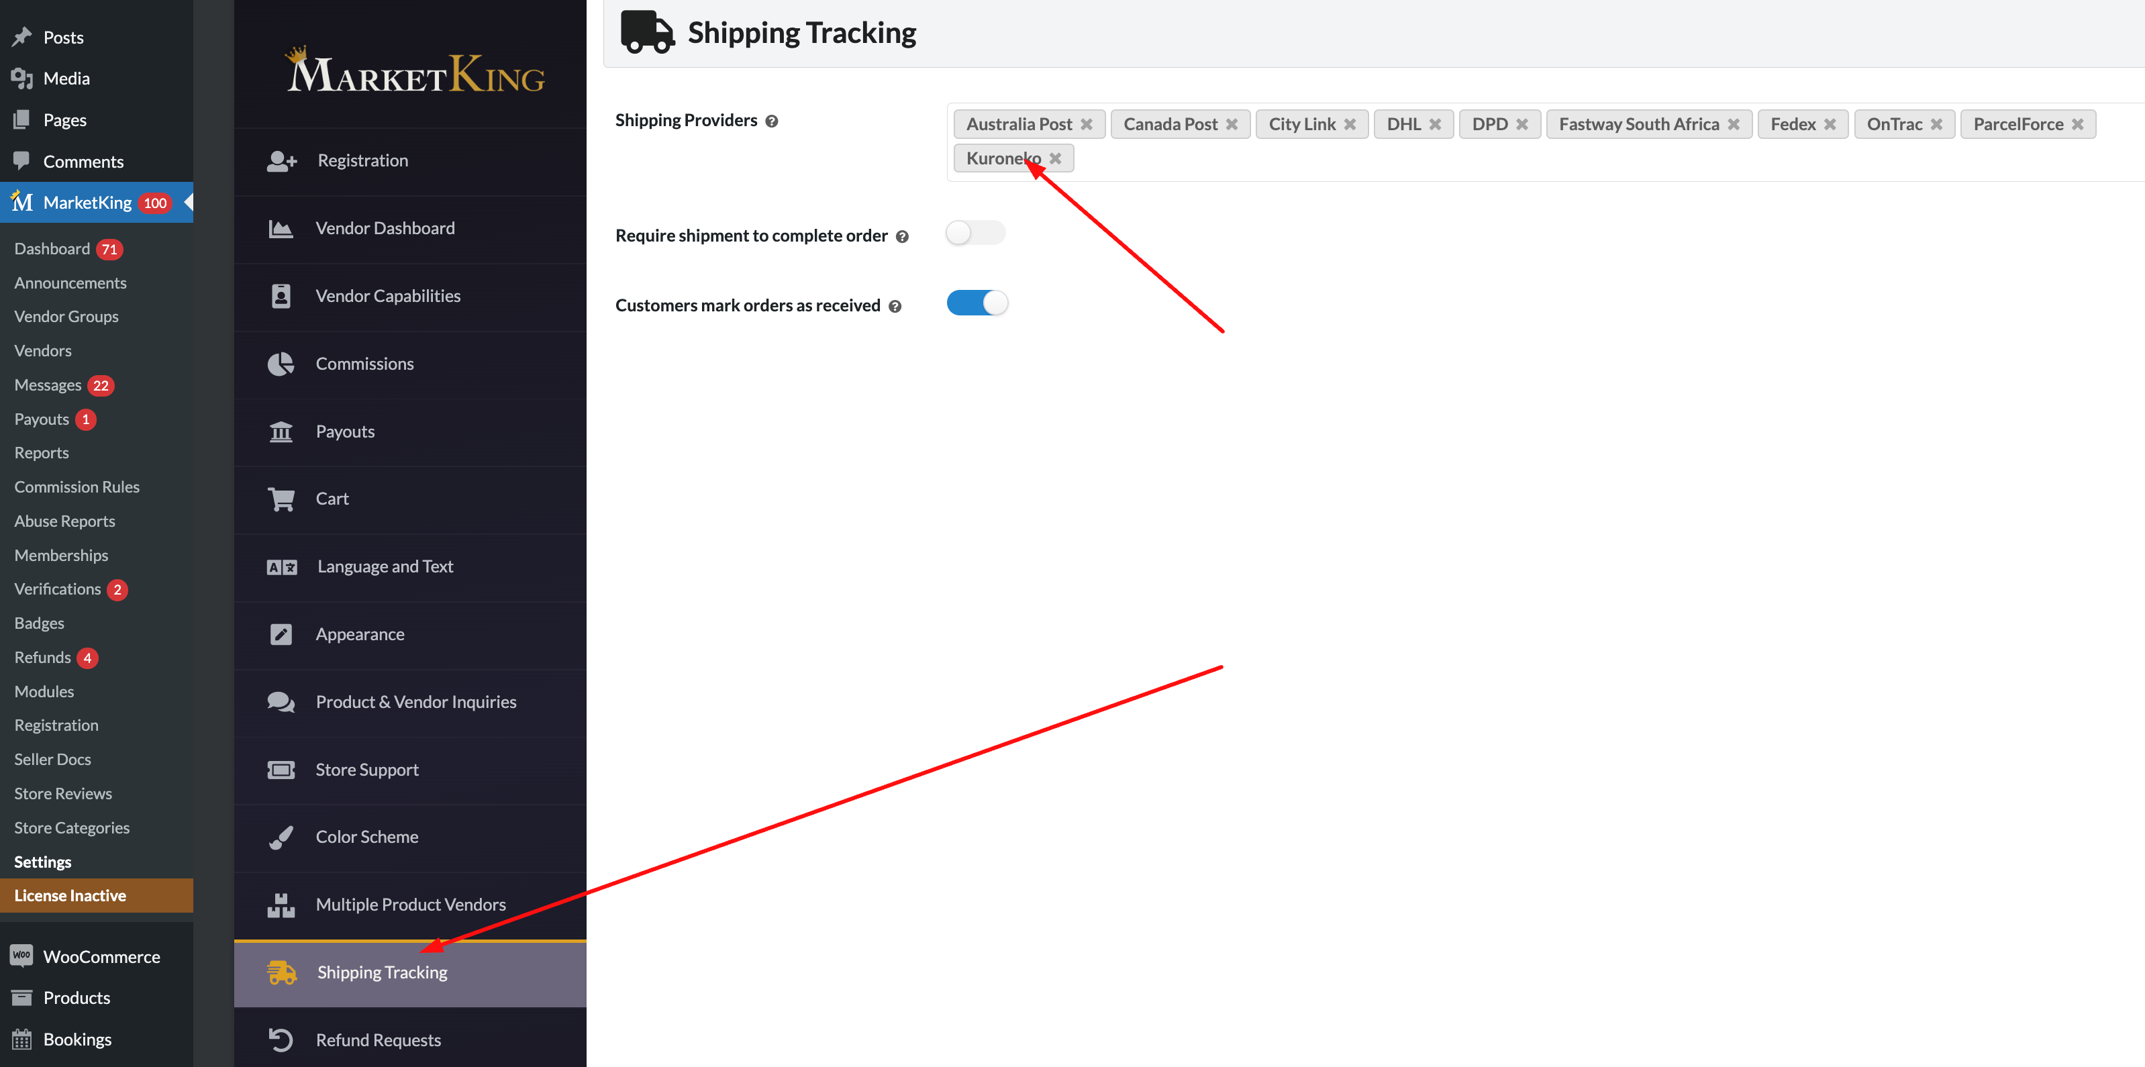Click the Shipping Tracking truck tab icon
The height and width of the screenshot is (1067, 2145).
(x=281, y=973)
